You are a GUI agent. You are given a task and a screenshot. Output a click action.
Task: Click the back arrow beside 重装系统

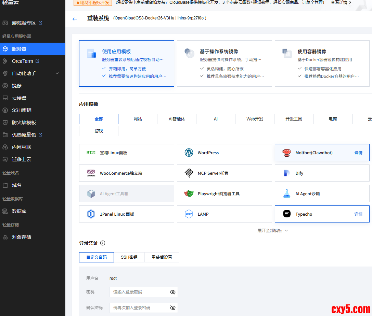[x=75, y=19]
